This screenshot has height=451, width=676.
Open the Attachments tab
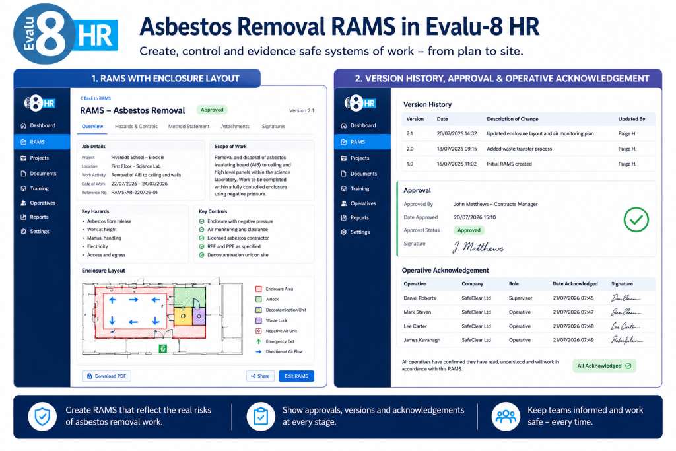point(235,126)
